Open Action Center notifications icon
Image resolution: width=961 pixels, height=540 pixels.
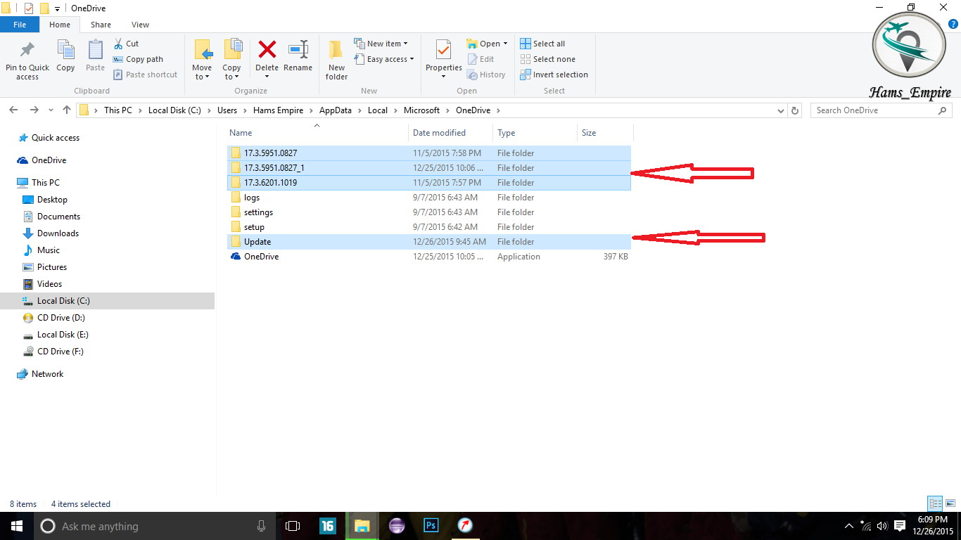pyautogui.click(x=900, y=526)
